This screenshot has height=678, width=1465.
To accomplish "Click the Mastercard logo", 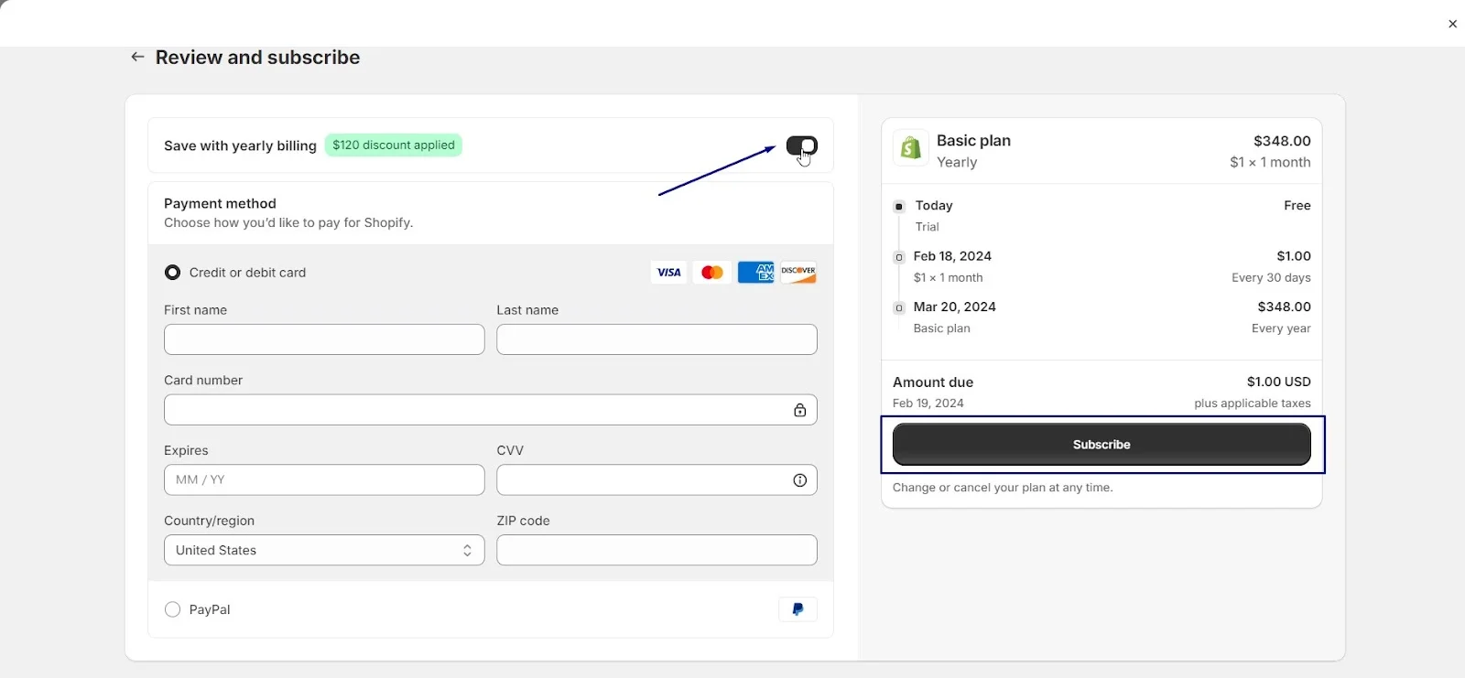I will [x=712, y=273].
